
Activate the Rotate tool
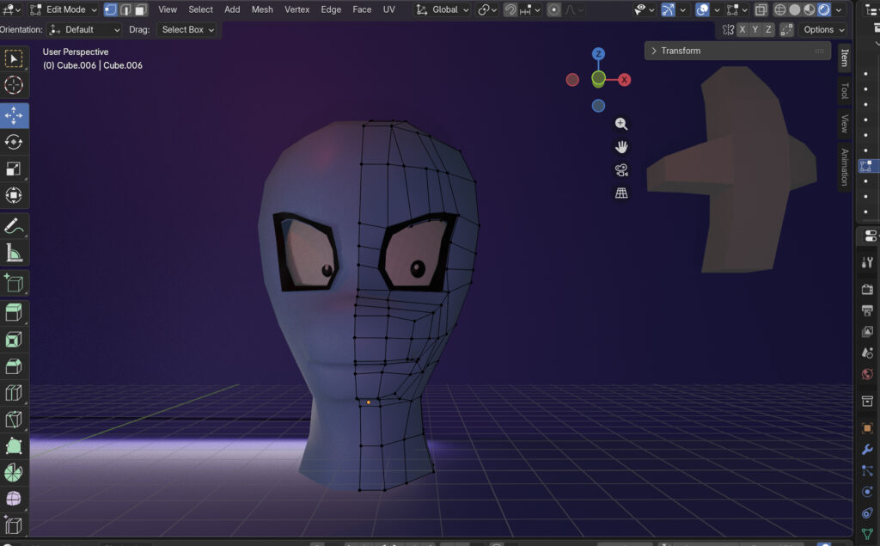tap(14, 142)
